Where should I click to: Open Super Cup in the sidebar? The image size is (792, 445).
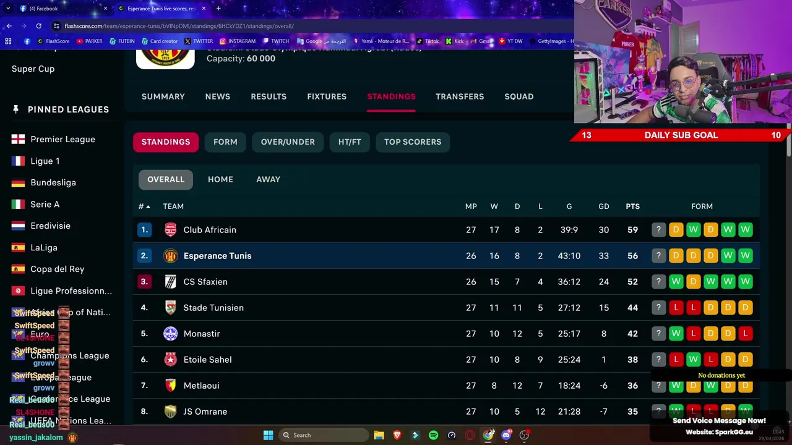coord(33,69)
